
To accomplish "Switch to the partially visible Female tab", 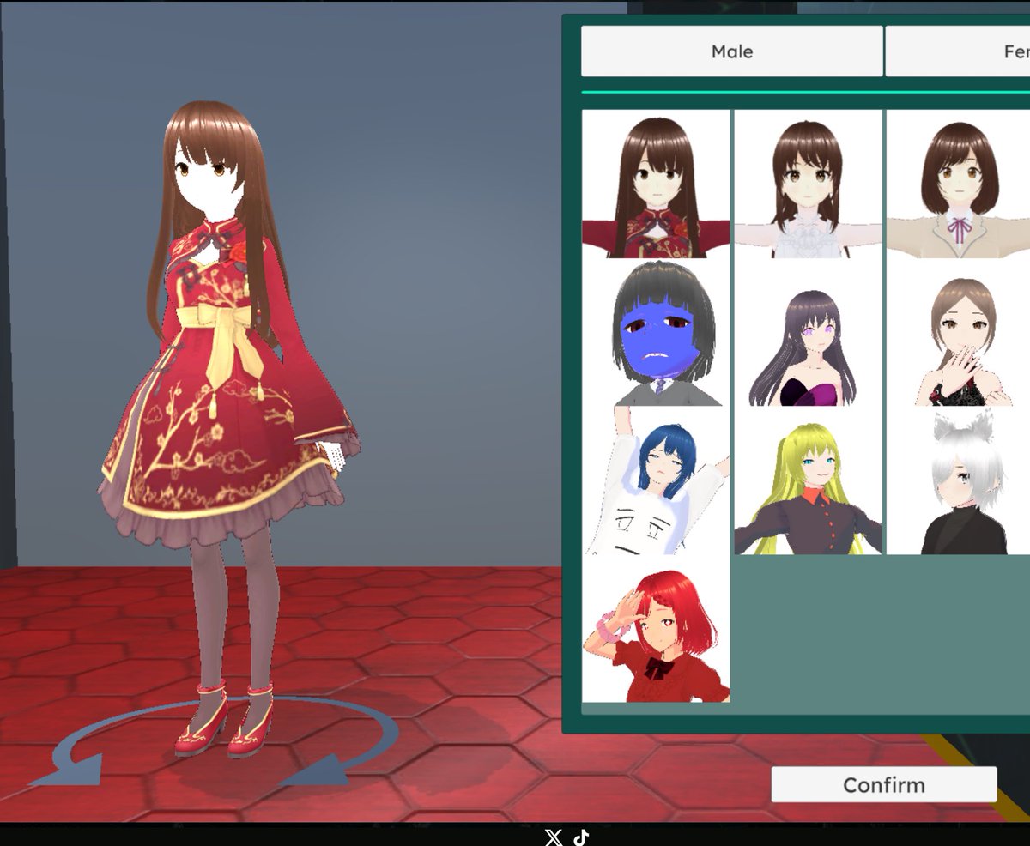I will pos(958,51).
